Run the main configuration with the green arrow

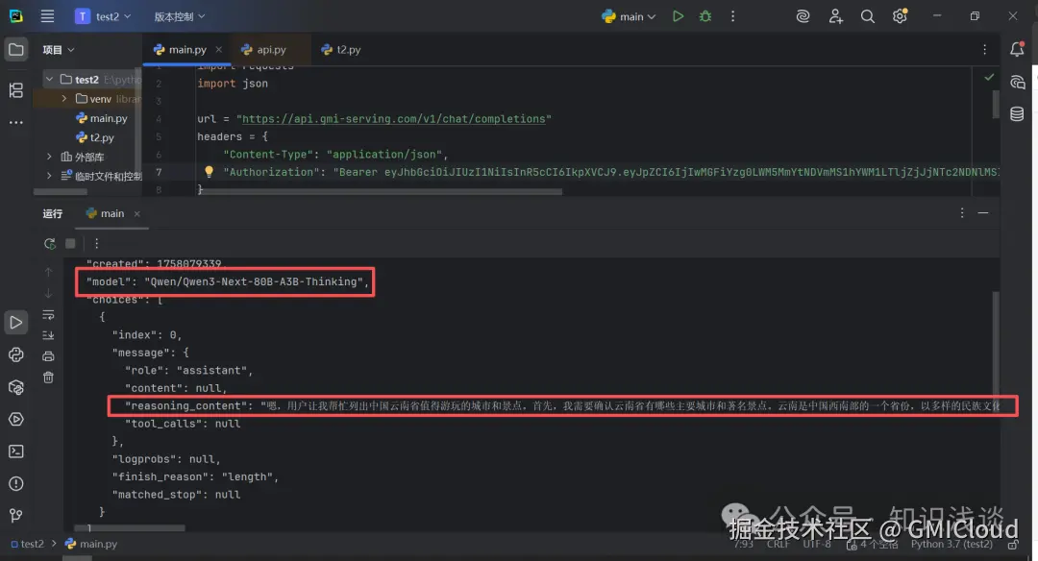[678, 16]
